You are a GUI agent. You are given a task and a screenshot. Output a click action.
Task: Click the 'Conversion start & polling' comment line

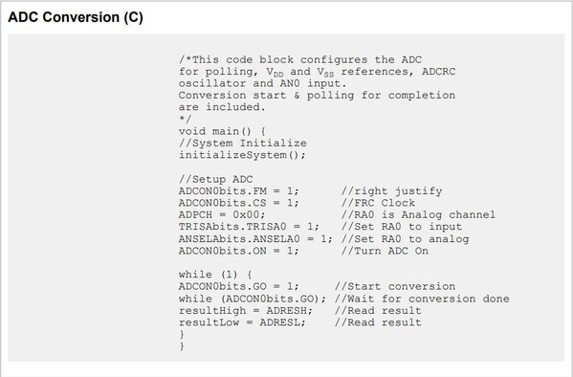click(318, 95)
